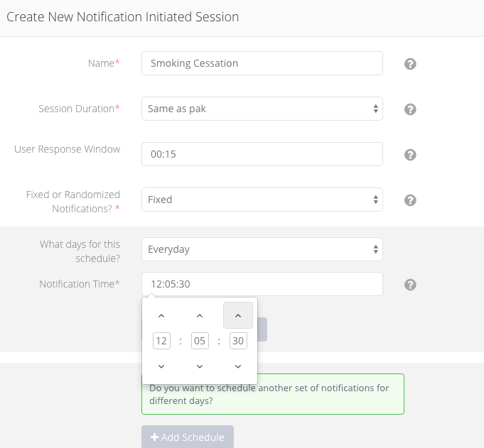Open help icon beside Session Duration
Image resolution: width=484 pixels, height=448 pixels.
(410, 109)
